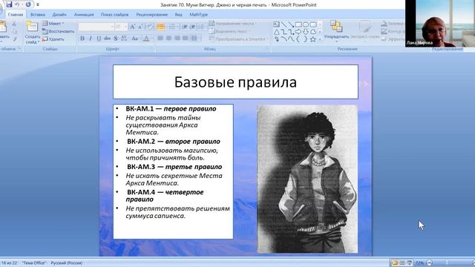The width and height of the screenshot is (475, 267).
Task: Increase the font size with large A
Action: [x=132, y=27]
